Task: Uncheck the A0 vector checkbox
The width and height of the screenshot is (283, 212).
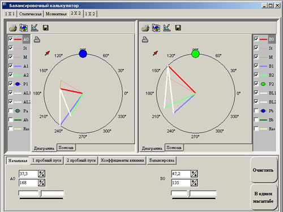Action: 11,39
